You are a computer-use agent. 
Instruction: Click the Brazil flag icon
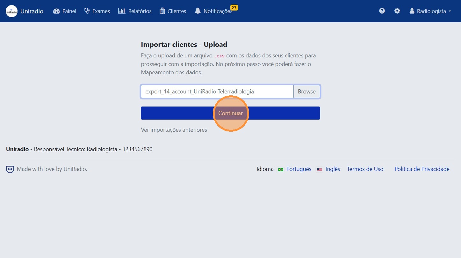point(281,169)
